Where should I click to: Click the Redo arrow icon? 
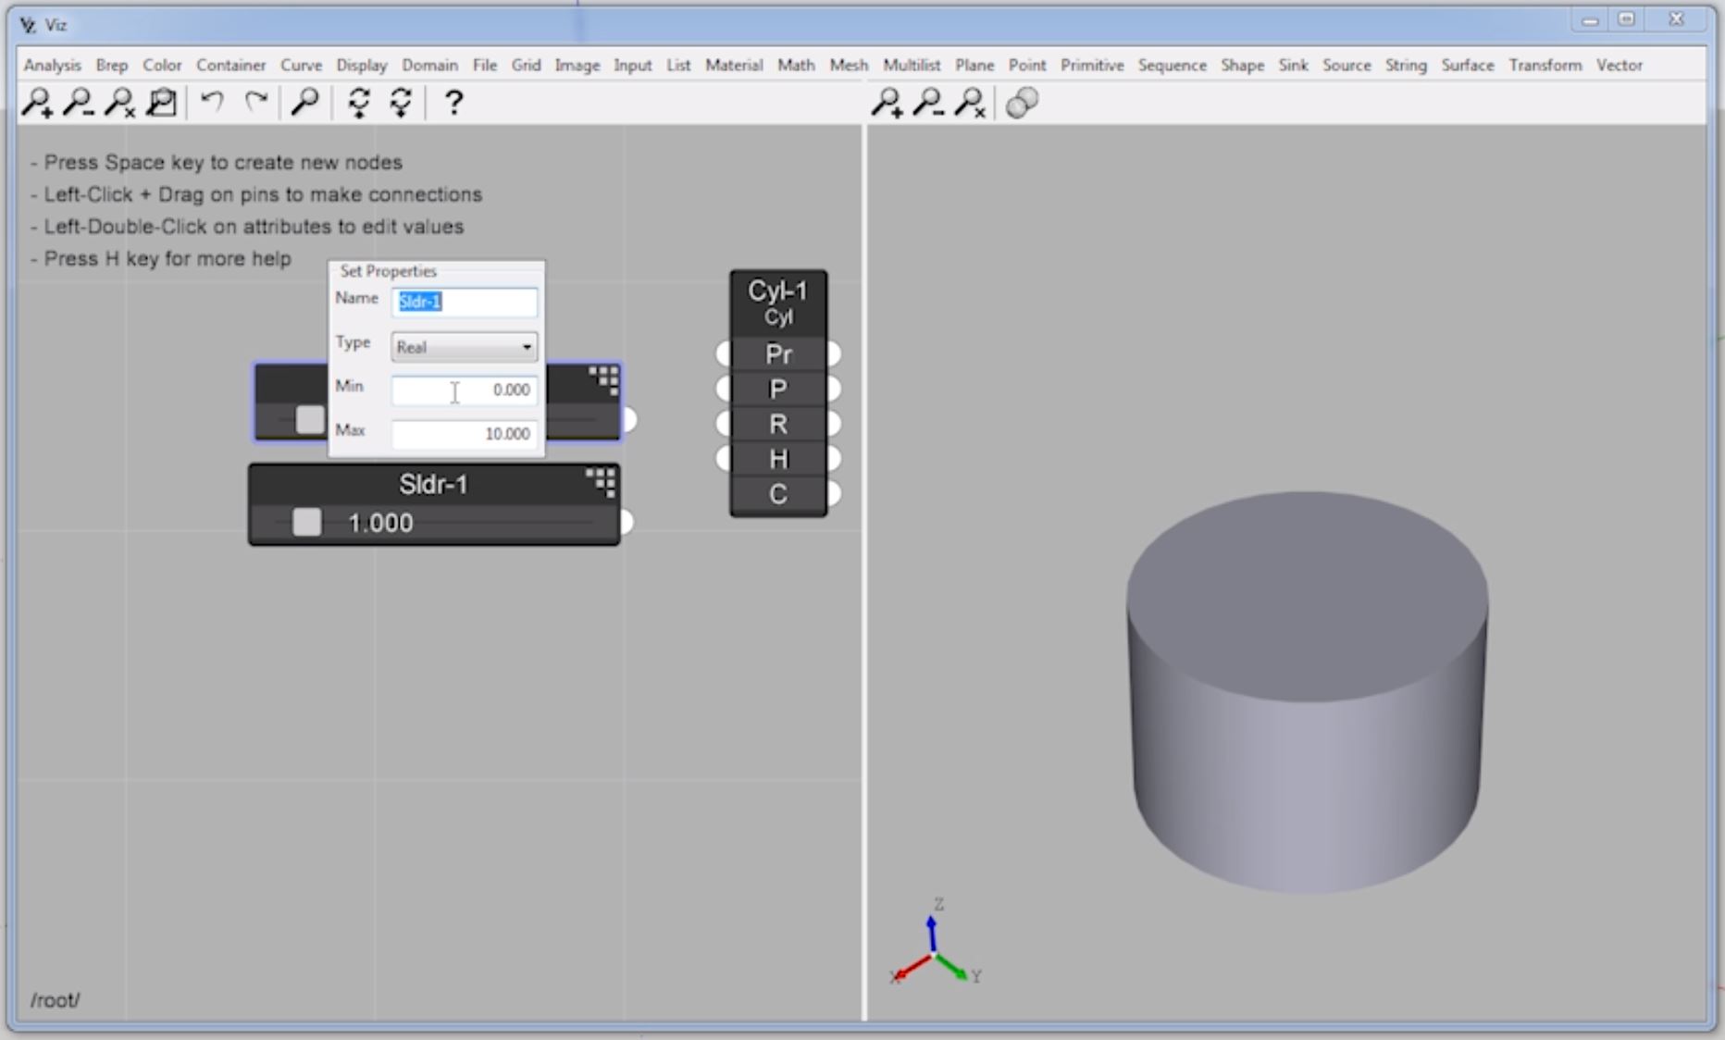pyautogui.click(x=255, y=102)
